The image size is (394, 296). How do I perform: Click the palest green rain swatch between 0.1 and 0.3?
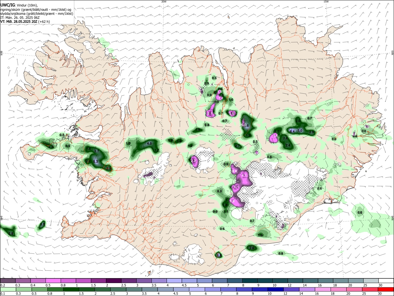coord(8,289)
